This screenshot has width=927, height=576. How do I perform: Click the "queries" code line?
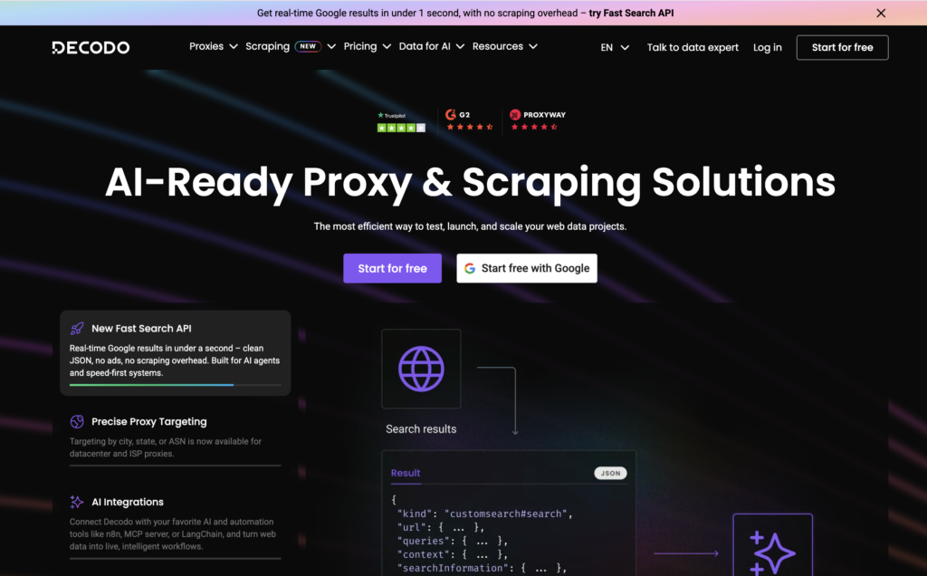point(453,541)
